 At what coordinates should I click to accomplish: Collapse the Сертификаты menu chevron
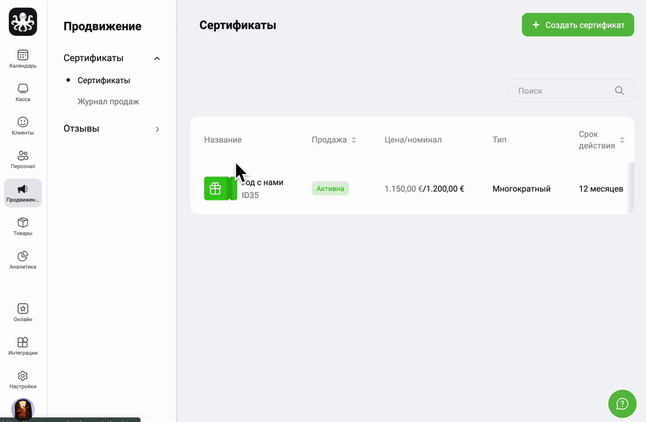156,58
